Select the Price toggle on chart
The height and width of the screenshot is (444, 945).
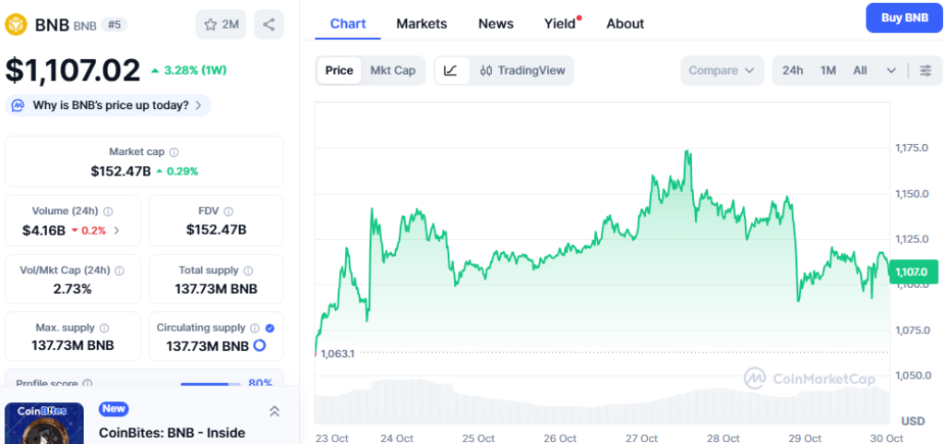click(339, 70)
